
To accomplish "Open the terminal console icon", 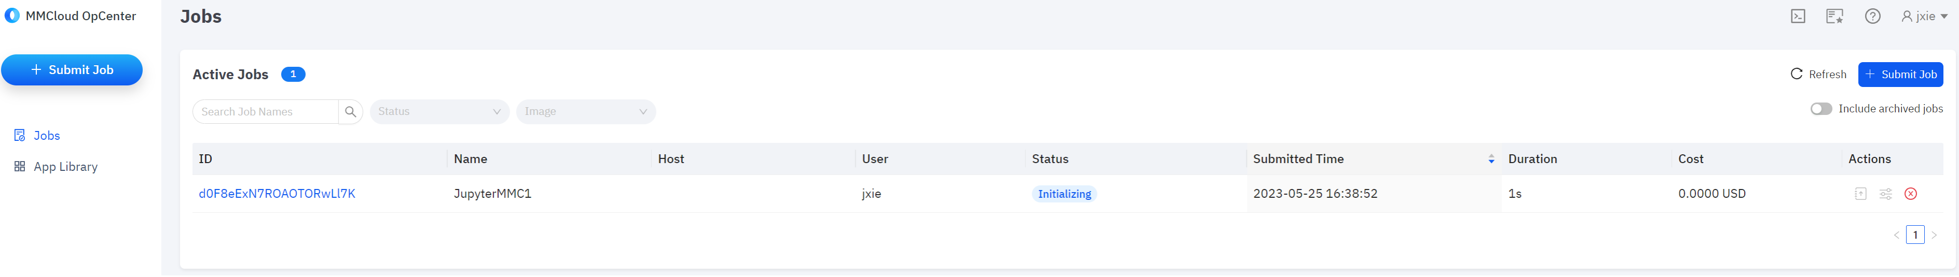I will 1798,16.
